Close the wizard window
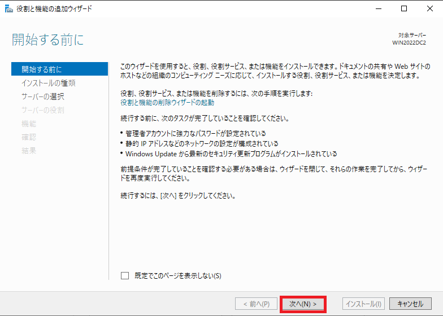 click(429, 9)
